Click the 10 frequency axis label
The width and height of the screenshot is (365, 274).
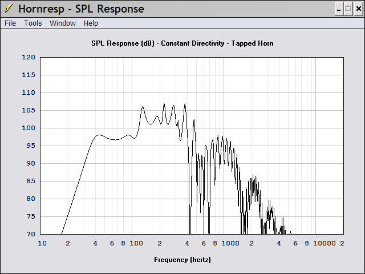click(x=42, y=243)
